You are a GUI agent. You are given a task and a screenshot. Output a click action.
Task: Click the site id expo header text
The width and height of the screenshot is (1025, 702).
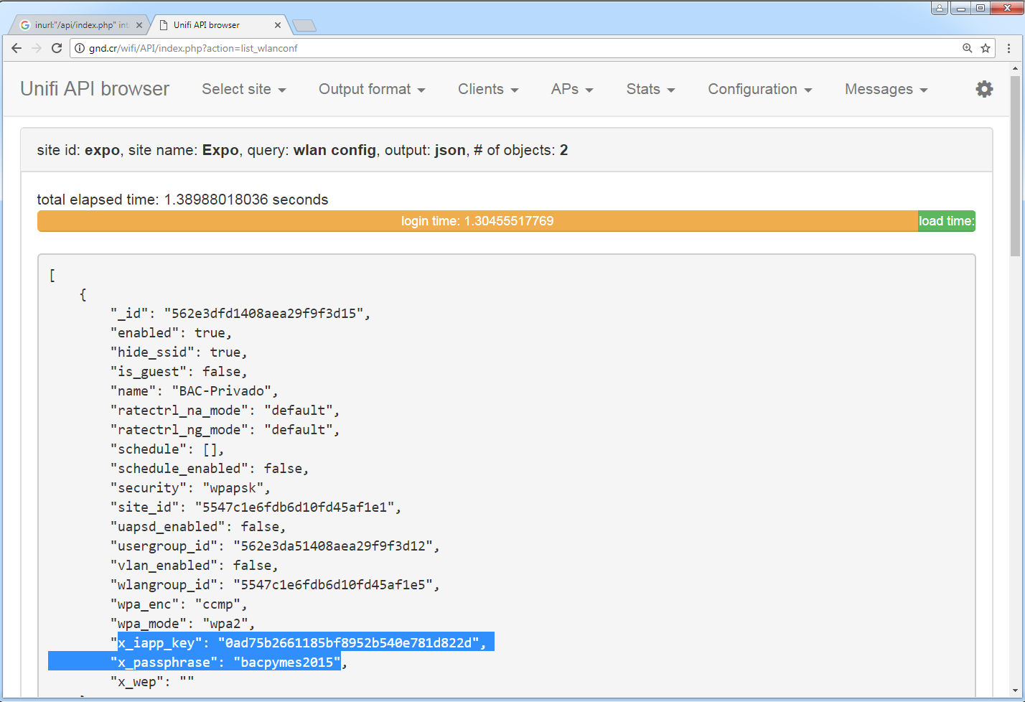[302, 150]
